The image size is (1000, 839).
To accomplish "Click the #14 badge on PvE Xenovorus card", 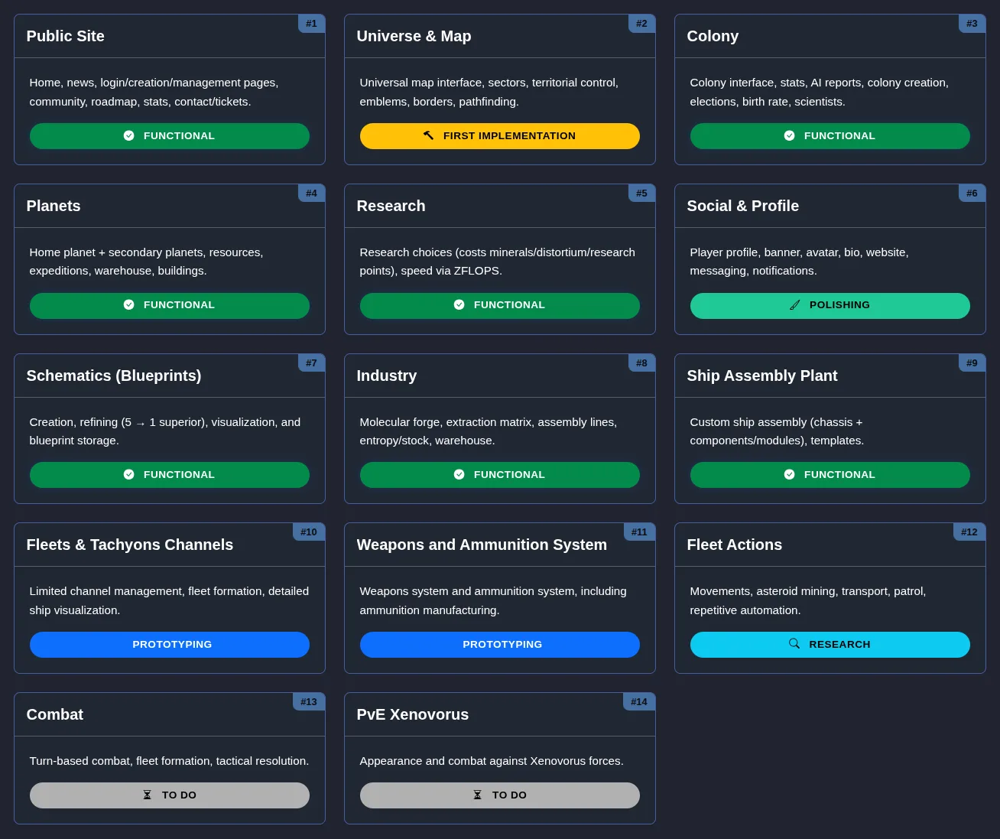I will click(639, 702).
